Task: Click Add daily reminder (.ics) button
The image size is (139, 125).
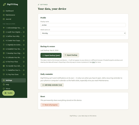Action: 52,85
